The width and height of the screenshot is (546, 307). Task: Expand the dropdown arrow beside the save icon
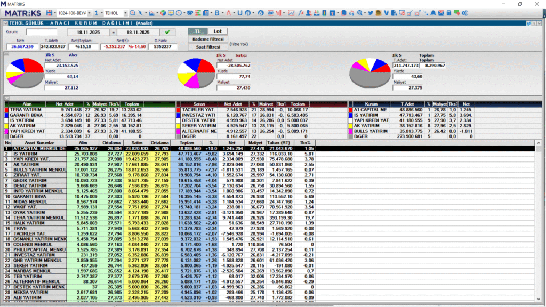54,13
